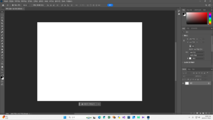This screenshot has width=213, height=120.
Task: Switch to the Channels tab
Action: pos(189,69)
